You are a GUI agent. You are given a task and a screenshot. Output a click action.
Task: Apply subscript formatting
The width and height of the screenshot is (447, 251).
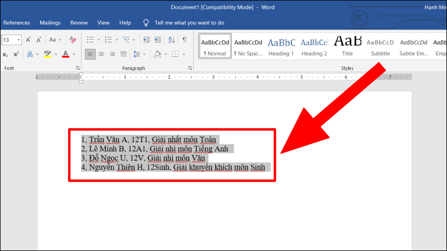pyautogui.click(x=5, y=54)
